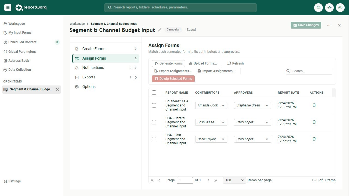Click Delete Selected Forms button

173,79
